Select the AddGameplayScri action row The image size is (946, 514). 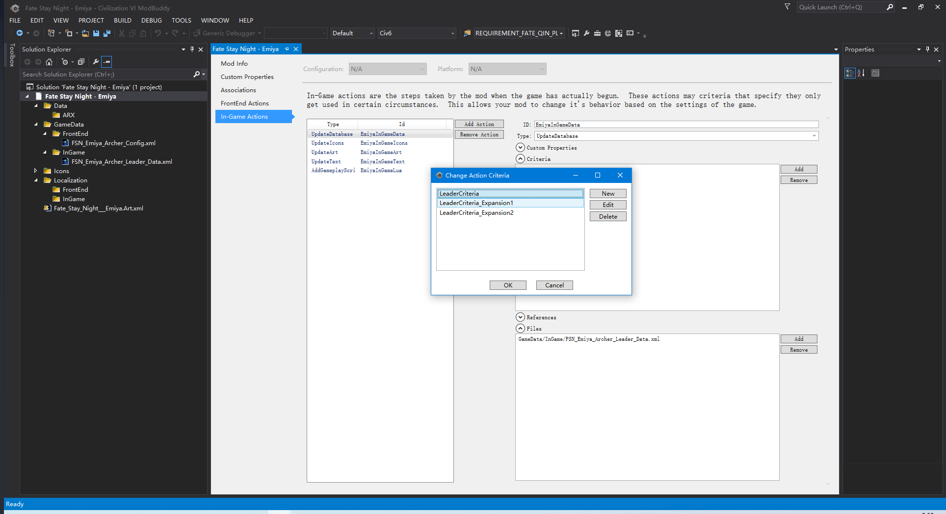[380, 171]
